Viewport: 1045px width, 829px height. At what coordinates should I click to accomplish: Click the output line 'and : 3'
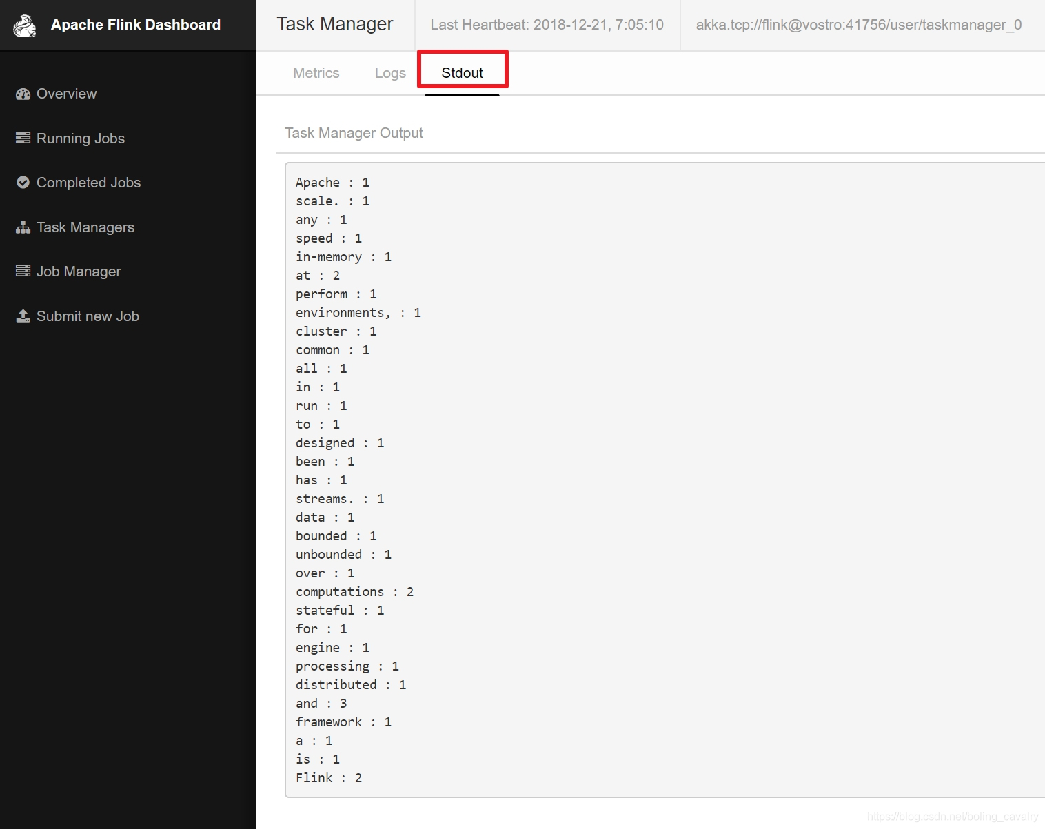click(322, 704)
